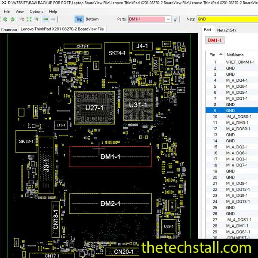This screenshot has width=258, height=258.
Task: Select pin 18 M_A_DQ7-1 row
Action: click(x=232, y=165)
